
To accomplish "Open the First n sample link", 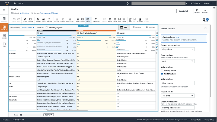I will click(49, 13).
